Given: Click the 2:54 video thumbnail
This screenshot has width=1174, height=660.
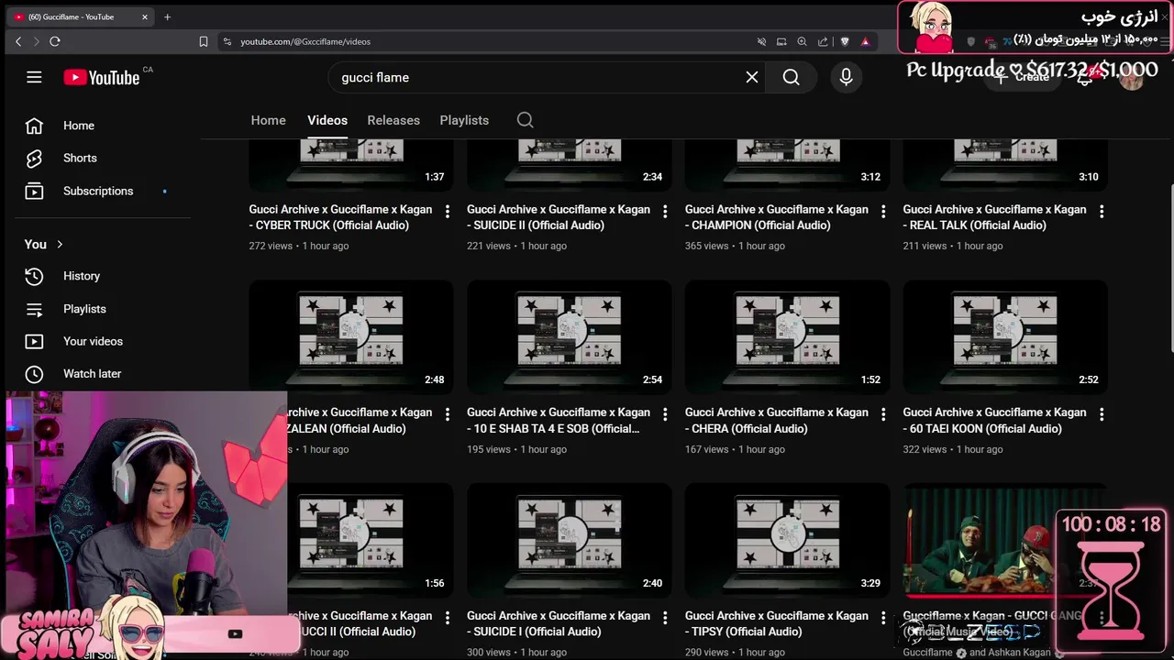Looking at the screenshot, I should [570, 337].
